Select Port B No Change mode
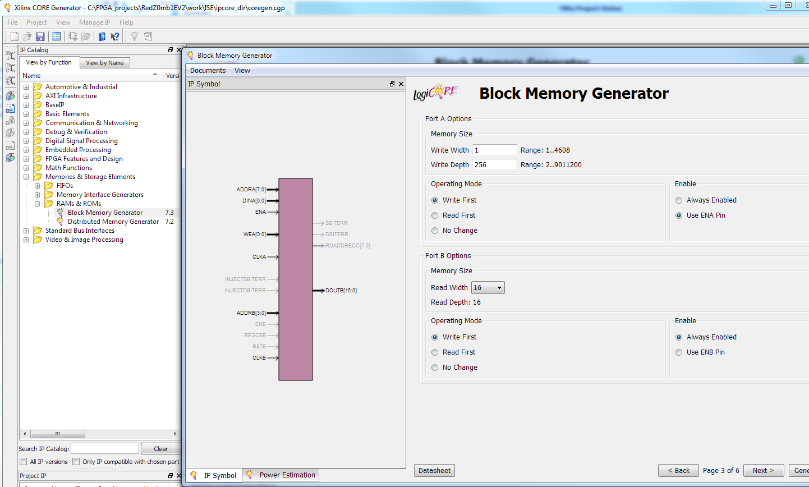 (x=435, y=367)
